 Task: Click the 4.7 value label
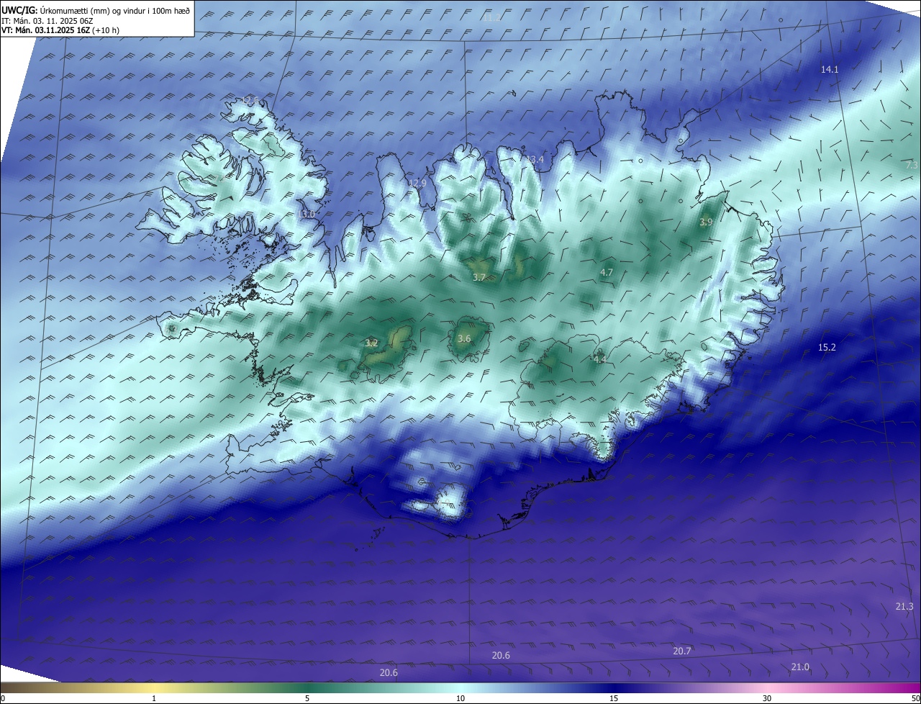(x=607, y=272)
